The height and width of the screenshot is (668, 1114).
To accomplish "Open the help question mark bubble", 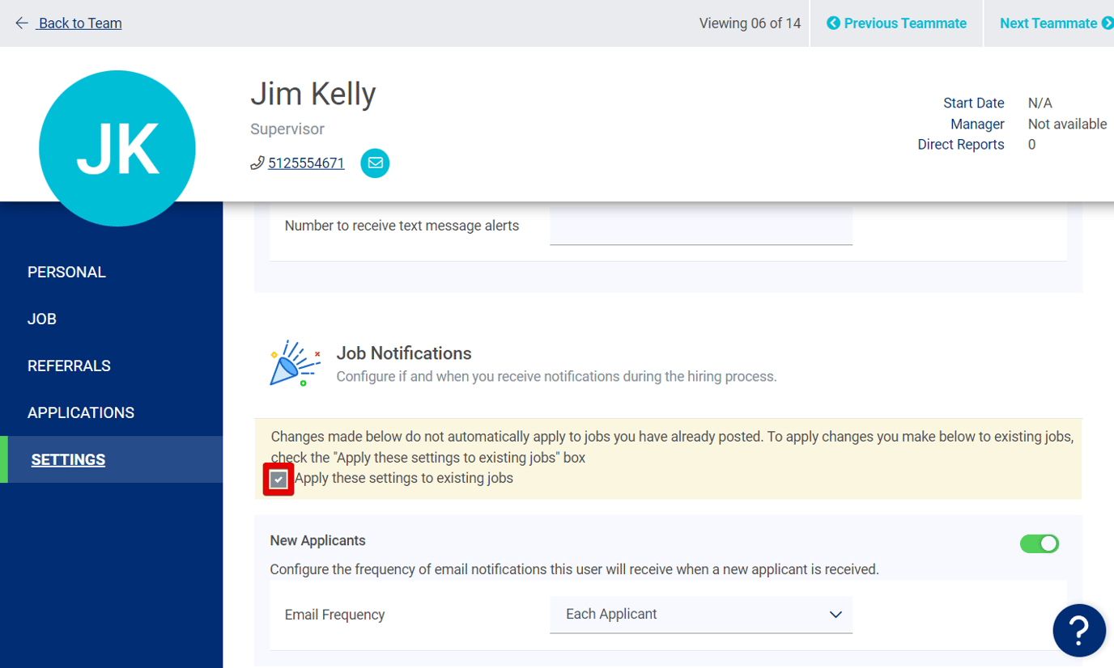I will pos(1079,630).
